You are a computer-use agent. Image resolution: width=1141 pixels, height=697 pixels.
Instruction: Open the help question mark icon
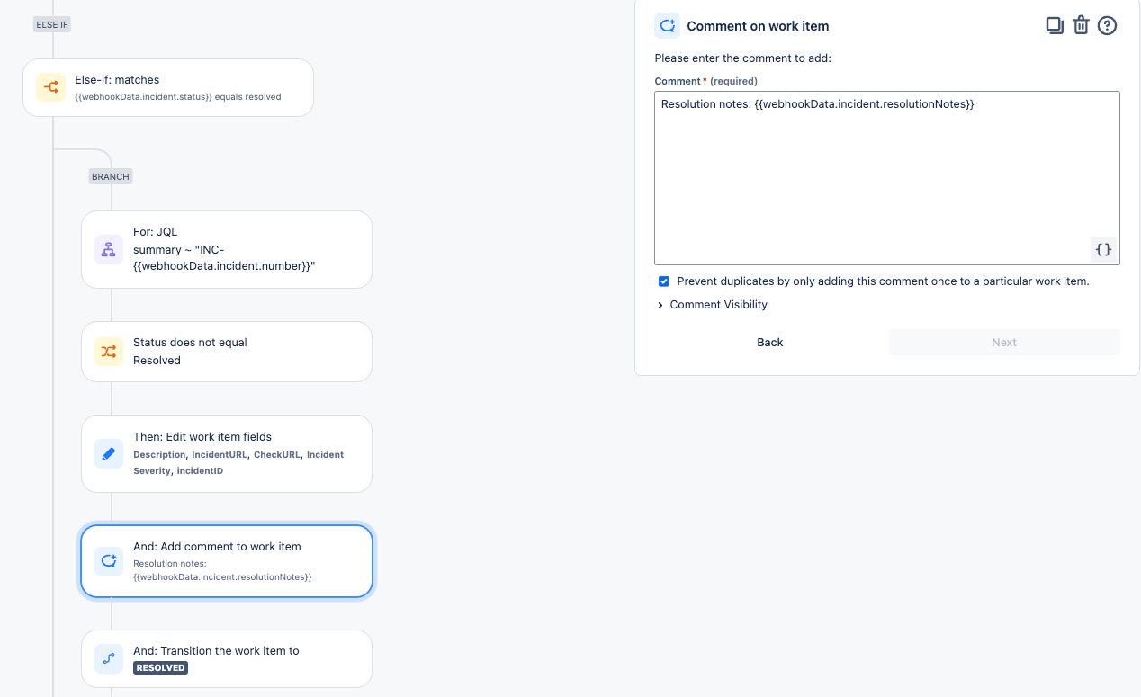1107,25
